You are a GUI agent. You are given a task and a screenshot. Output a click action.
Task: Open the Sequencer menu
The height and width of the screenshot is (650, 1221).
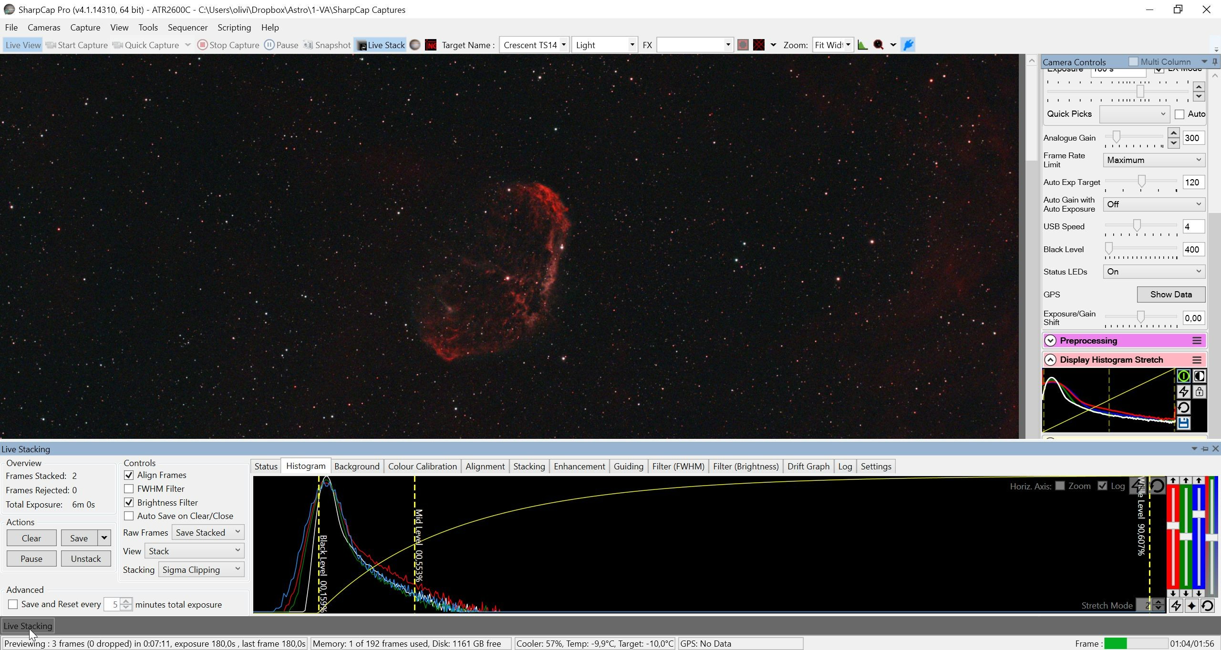click(187, 28)
